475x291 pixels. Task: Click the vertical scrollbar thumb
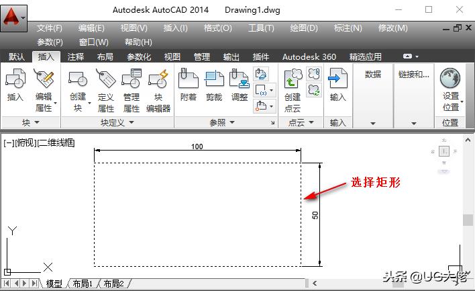click(x=468, y=220)
